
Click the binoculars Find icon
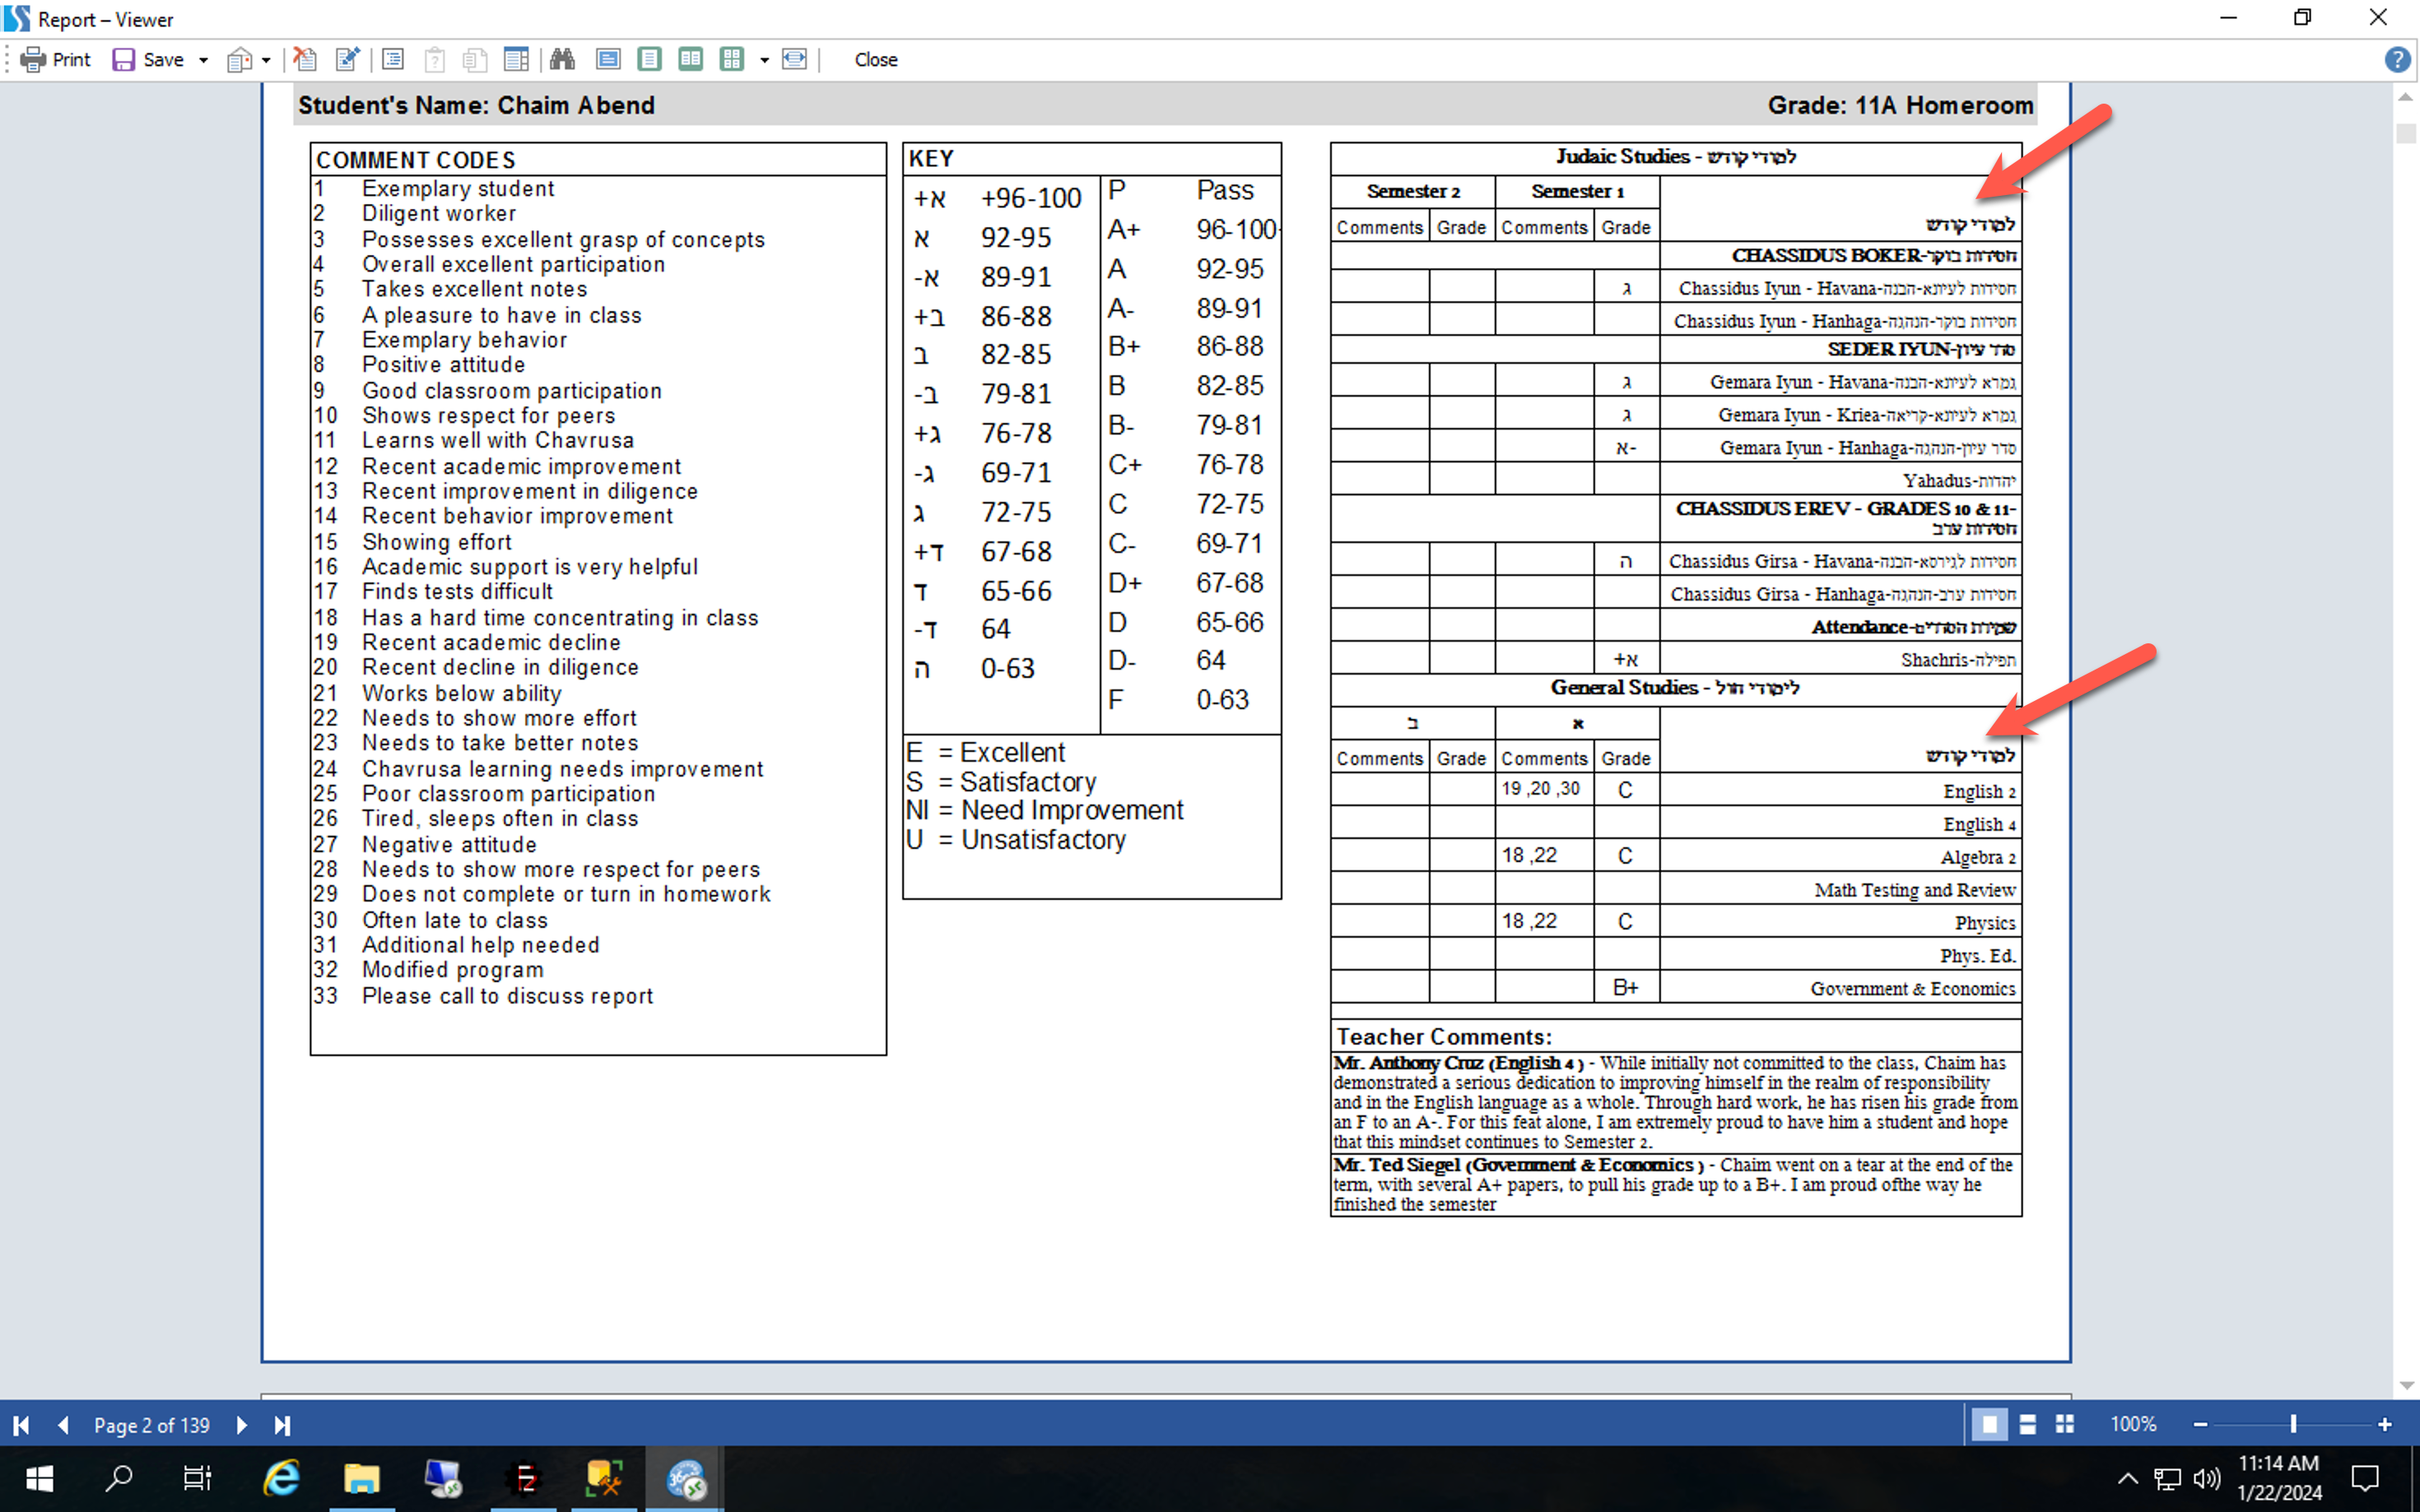click(562, 60)
